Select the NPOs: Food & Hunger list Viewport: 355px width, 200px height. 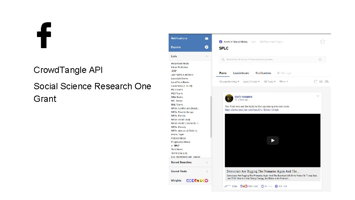pyautogui.click(x=182, y=112)
